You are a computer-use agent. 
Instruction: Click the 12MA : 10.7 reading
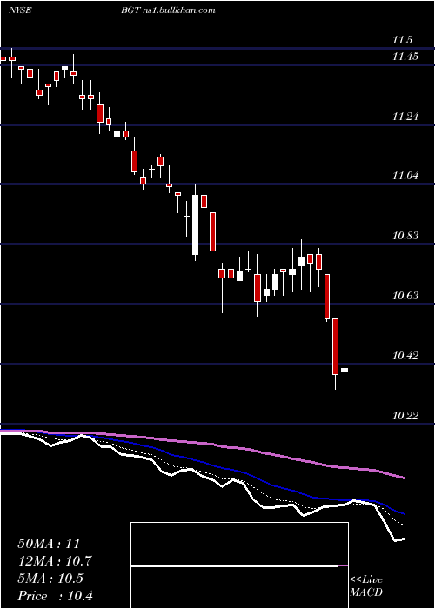(x=57, y=561)
